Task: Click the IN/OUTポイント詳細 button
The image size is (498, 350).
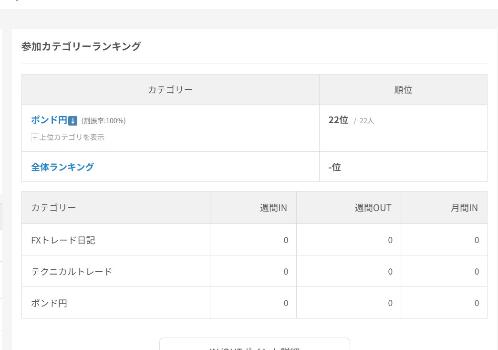Action: (254, 345)
